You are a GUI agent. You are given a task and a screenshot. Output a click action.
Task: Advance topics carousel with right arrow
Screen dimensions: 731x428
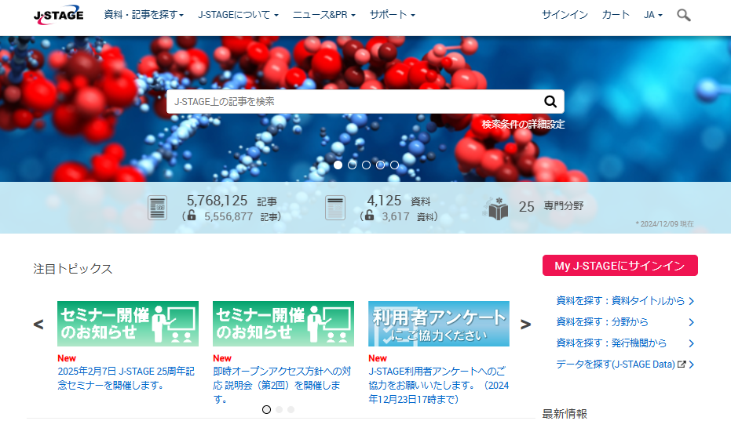click(x=525, y=324)
